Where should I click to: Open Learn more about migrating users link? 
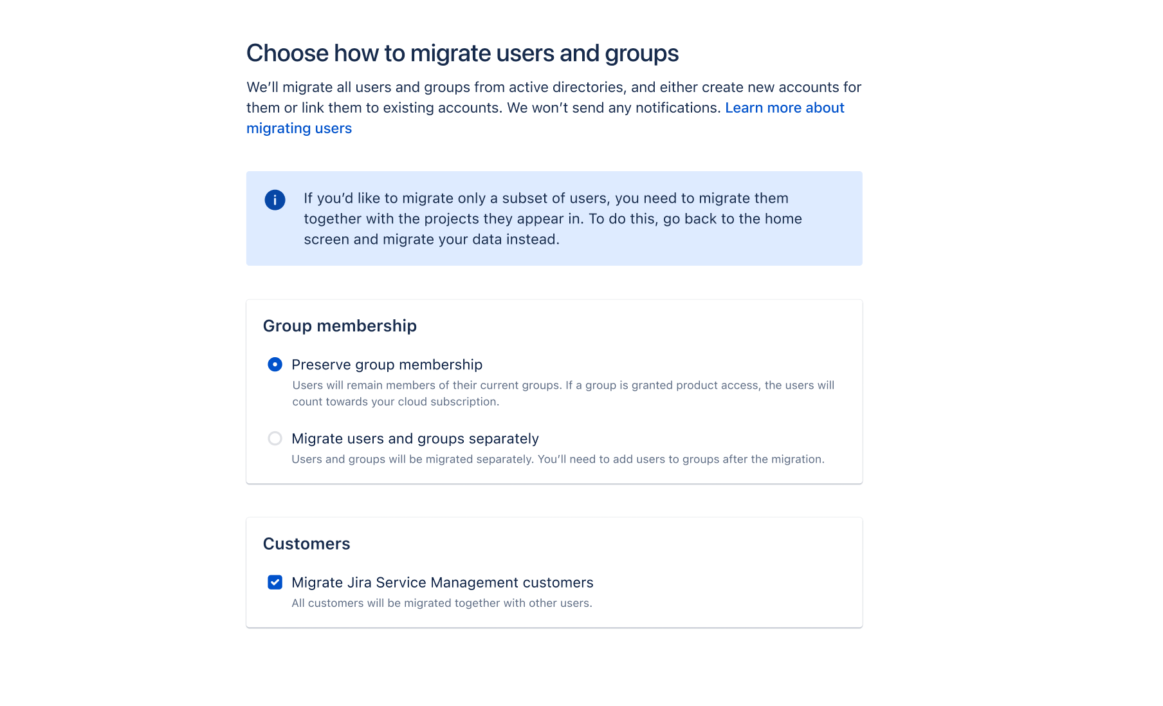785,107
